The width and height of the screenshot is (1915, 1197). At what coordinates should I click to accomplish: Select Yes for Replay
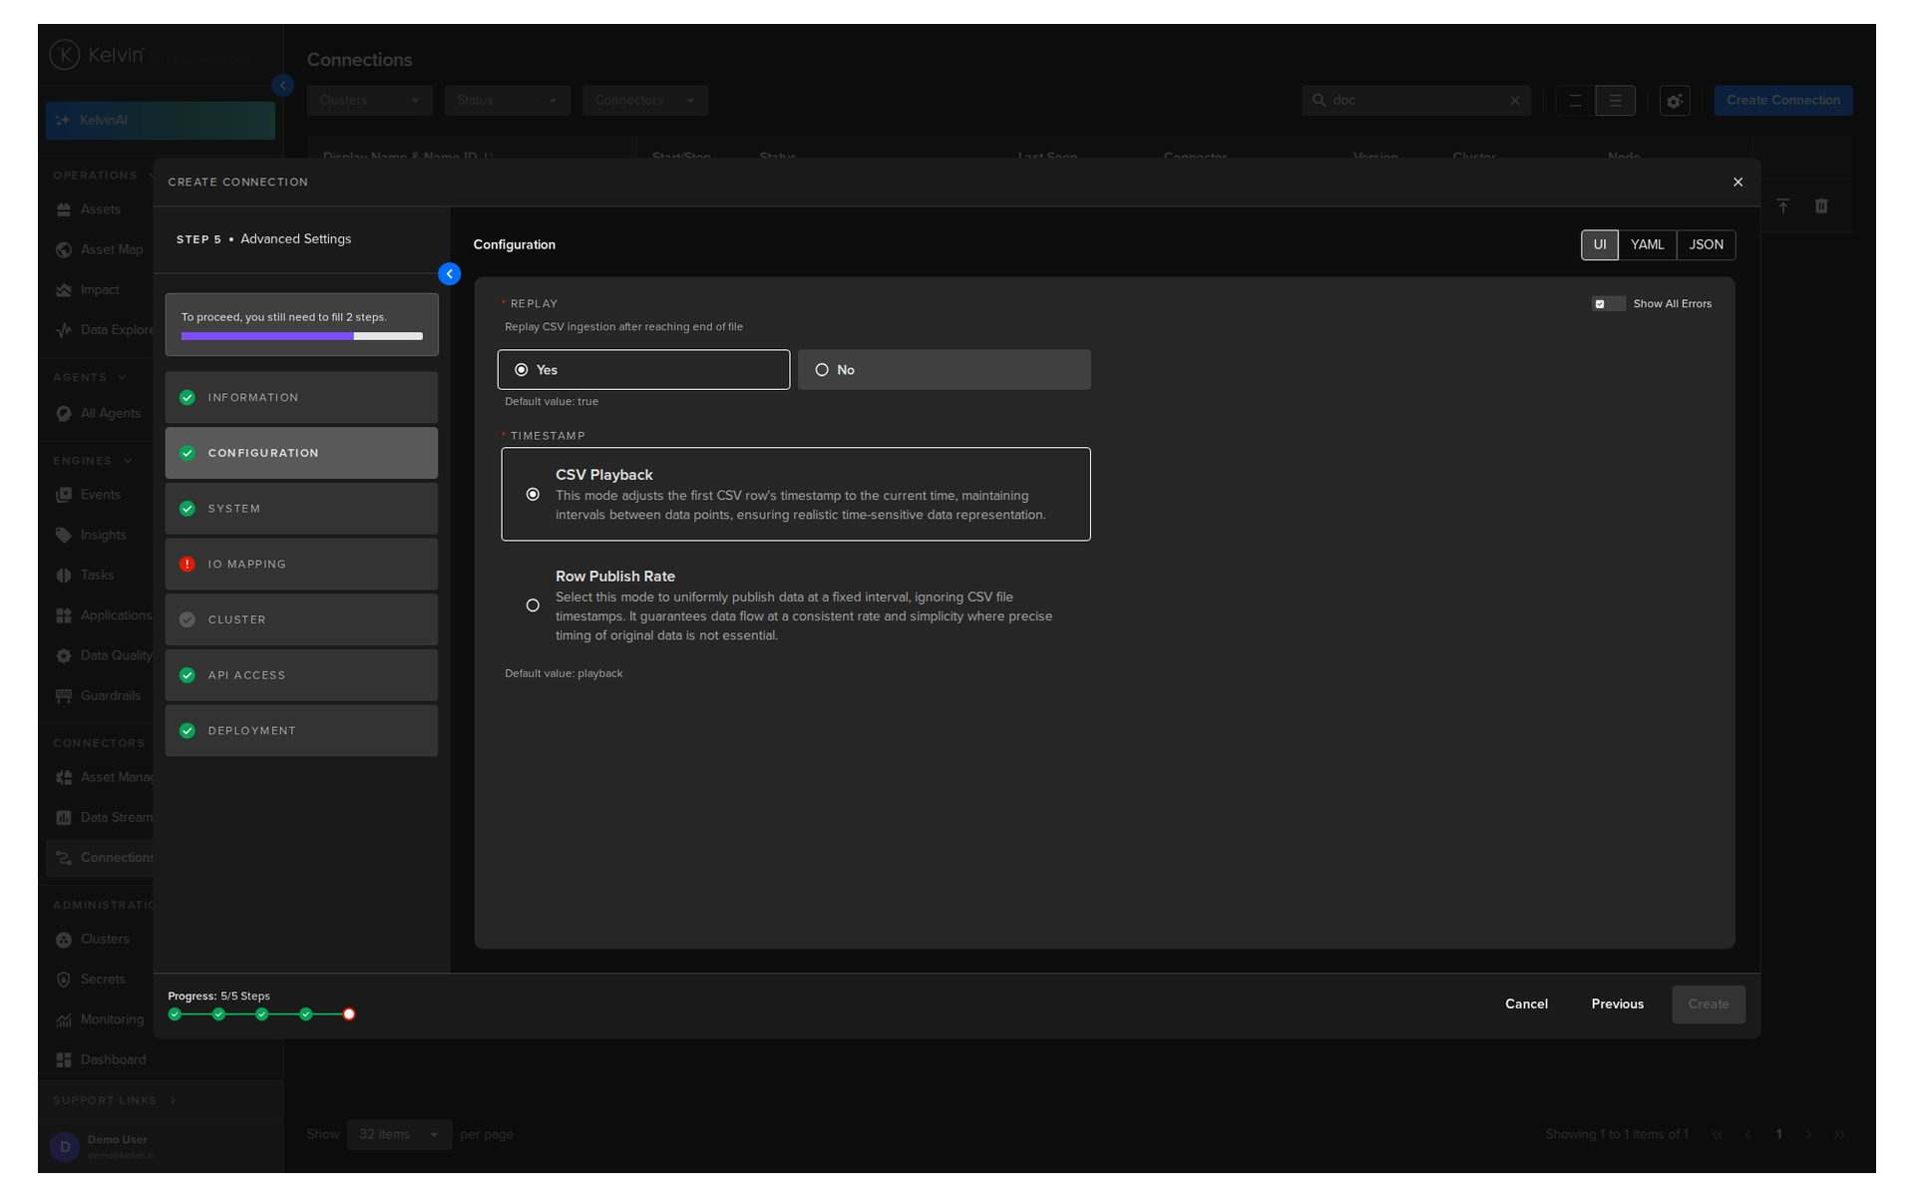tap(644, 370)
